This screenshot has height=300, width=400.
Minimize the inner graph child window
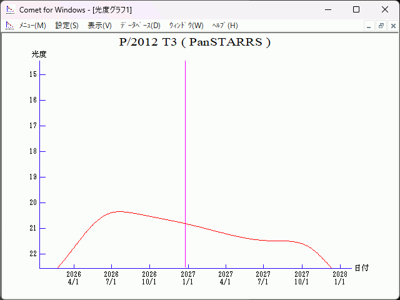click(369, 26)
